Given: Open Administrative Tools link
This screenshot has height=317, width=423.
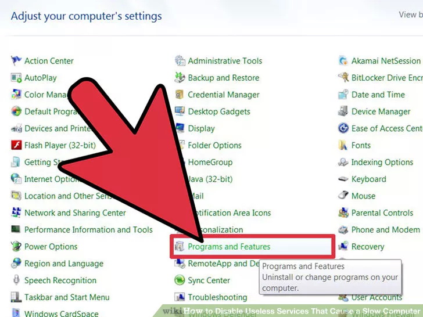Looking at the screenshot, I should coord(225,61).
